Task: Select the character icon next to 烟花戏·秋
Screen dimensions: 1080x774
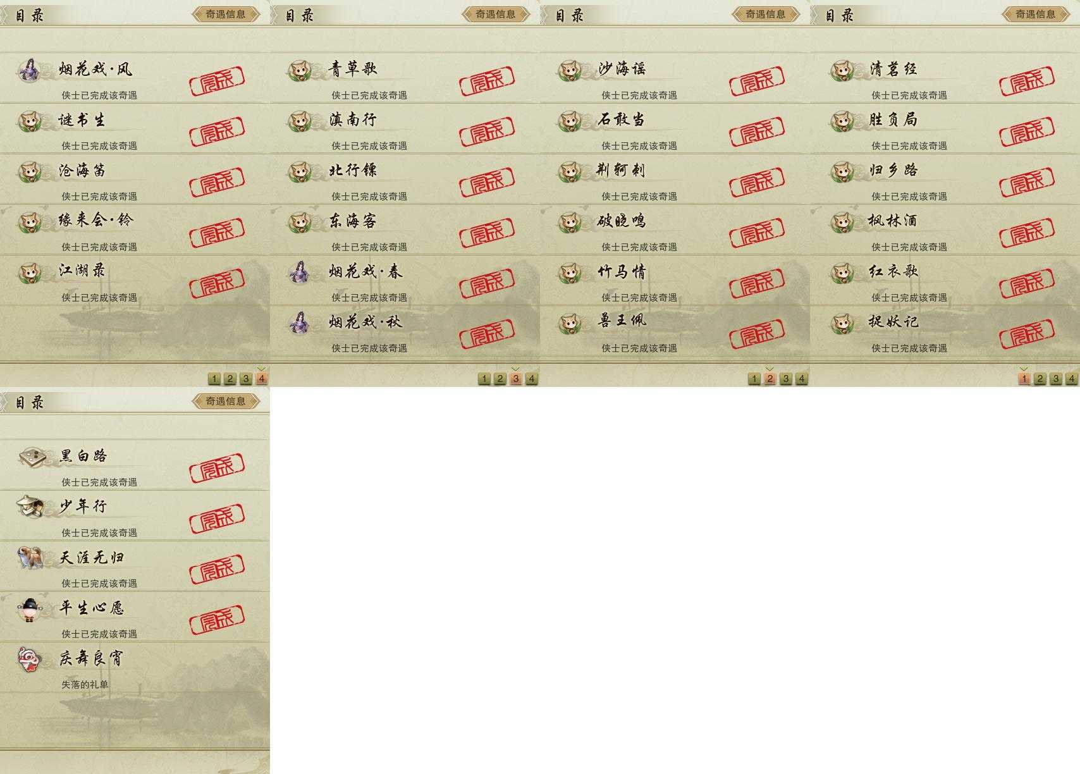Action: [299, 322]
